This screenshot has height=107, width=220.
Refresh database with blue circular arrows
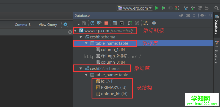tap(92, 23)
